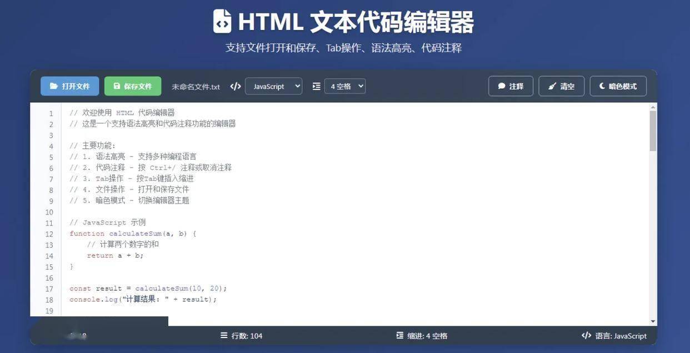Clear the editor with 清空 button

tap(561, 87)
